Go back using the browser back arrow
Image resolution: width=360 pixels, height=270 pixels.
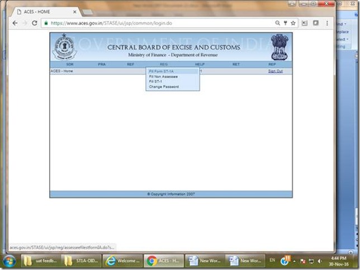click(x=15, y=23)
